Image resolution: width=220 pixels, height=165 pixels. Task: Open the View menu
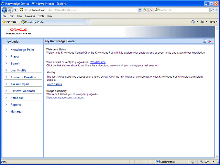pos(19,16)
